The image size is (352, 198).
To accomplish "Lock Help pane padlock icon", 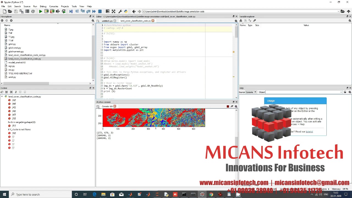I will [345, 92].
